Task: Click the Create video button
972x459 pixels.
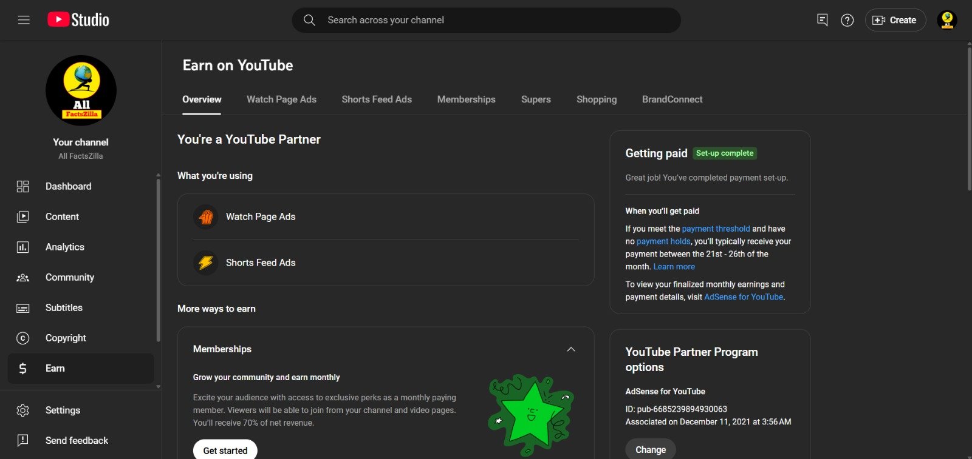Action: [x=895, y=20]
